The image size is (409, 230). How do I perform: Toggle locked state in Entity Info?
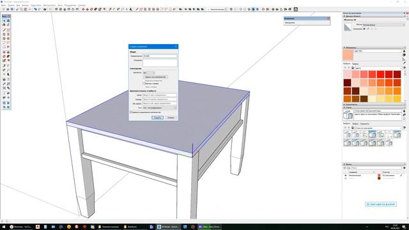[368, 29]
